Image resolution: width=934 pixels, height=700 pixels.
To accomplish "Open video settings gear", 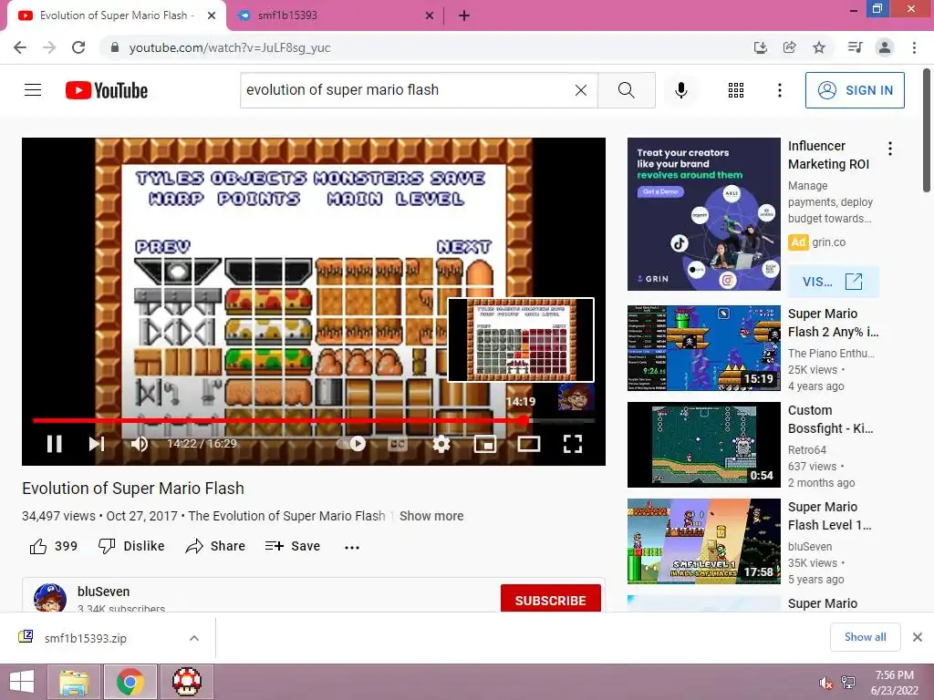I will (441, 444).
